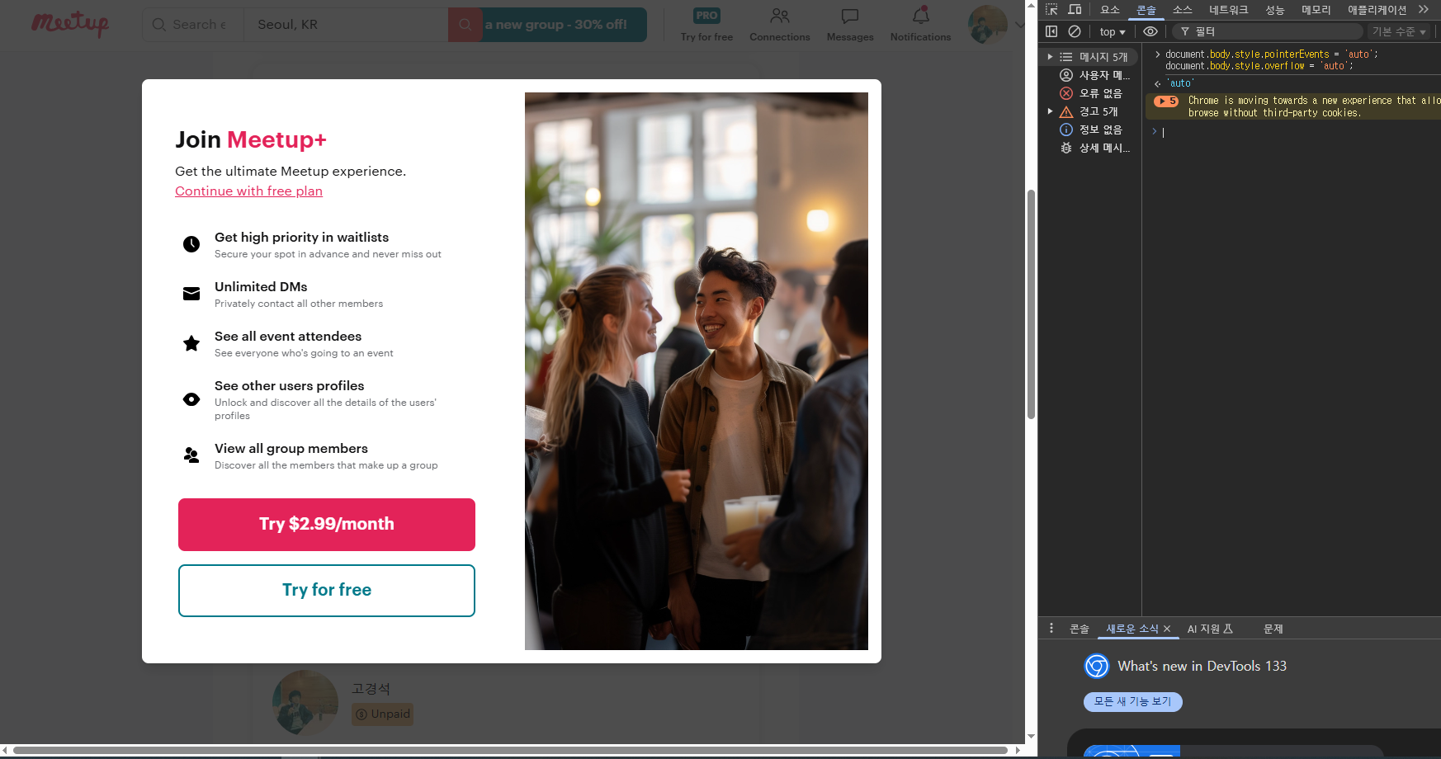Click the star icon for event attendees
Image resolution: width=1441 pixels, height=759 pixels.
tap(191, 343)
